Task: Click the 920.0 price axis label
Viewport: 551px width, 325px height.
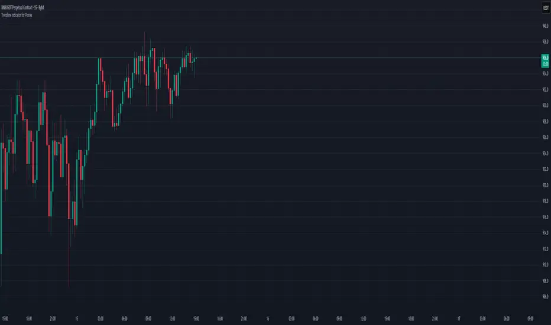Action: pos(544,185)
